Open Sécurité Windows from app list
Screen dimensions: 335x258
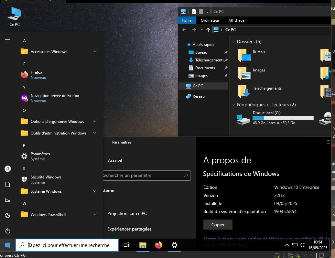coord(58,179)
